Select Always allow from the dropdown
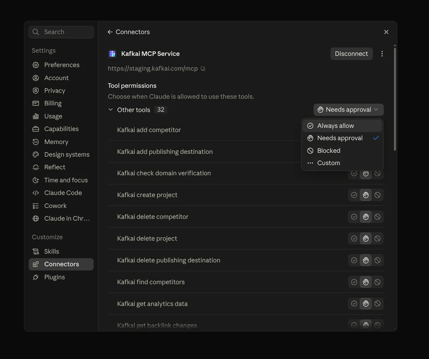Viewport: 429px width, 359px height. point(342,126)
